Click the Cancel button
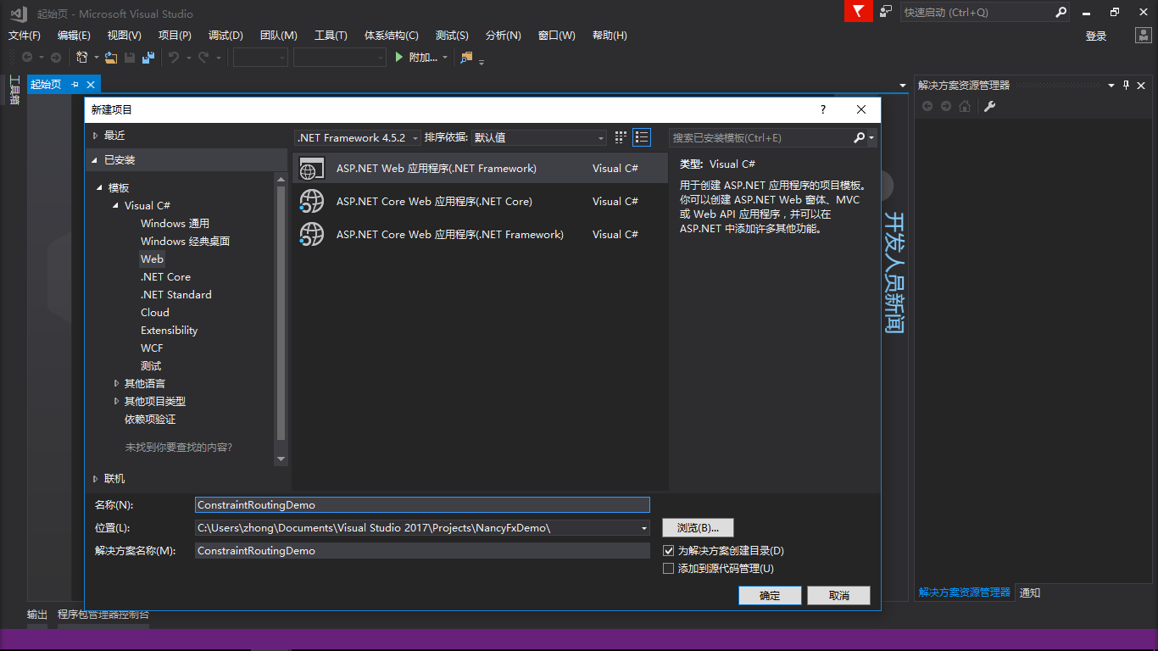Viewport: 1158px width, 651px height. [838, 595]
